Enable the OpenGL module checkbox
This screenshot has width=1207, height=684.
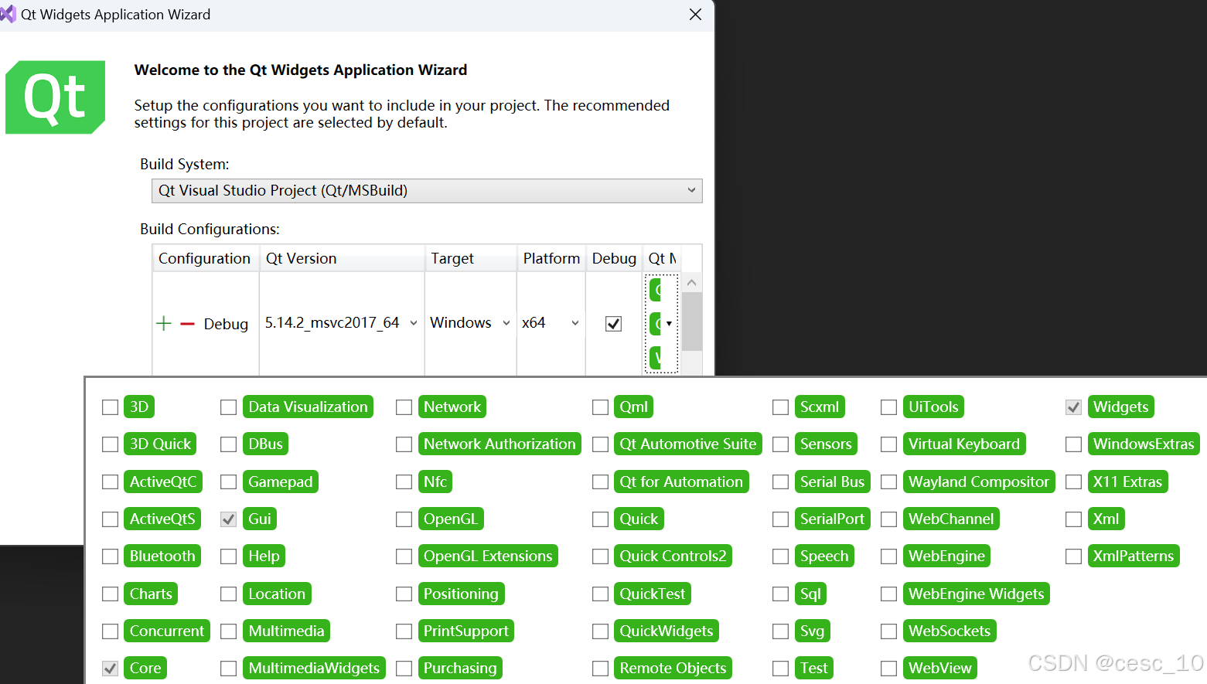[404, 519]
